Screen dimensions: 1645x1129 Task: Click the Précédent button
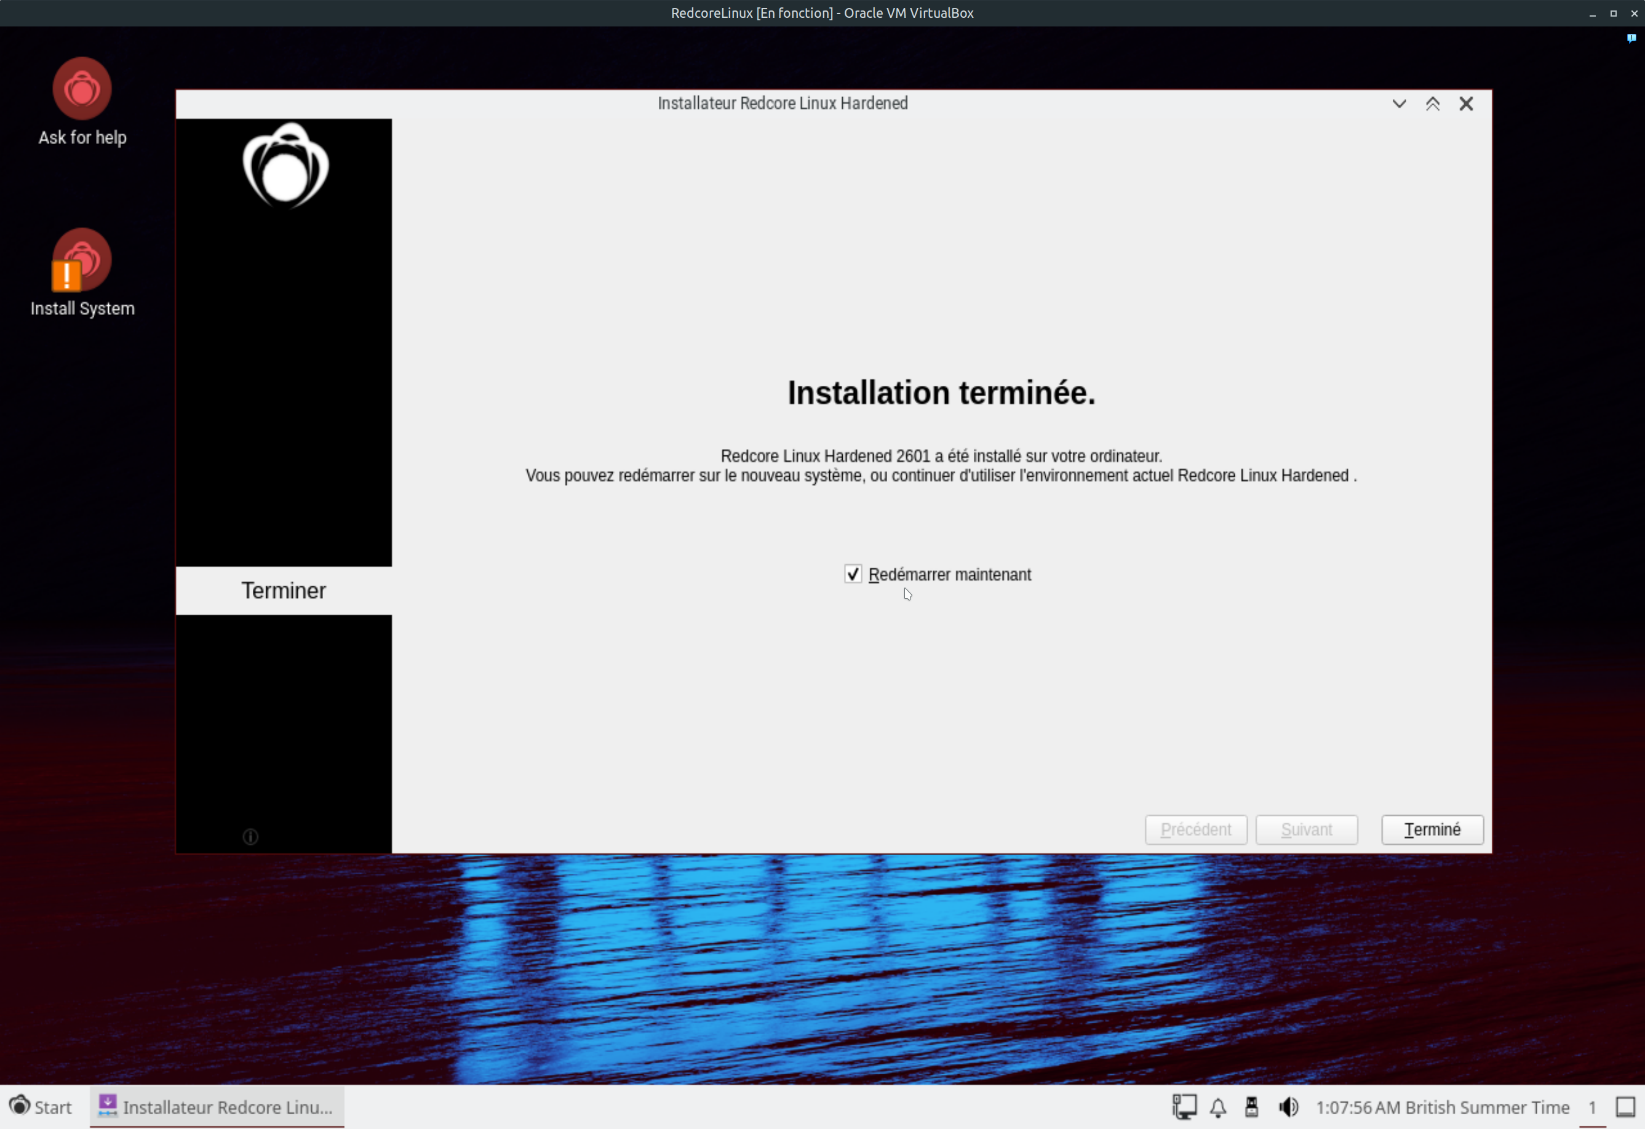1195,829
